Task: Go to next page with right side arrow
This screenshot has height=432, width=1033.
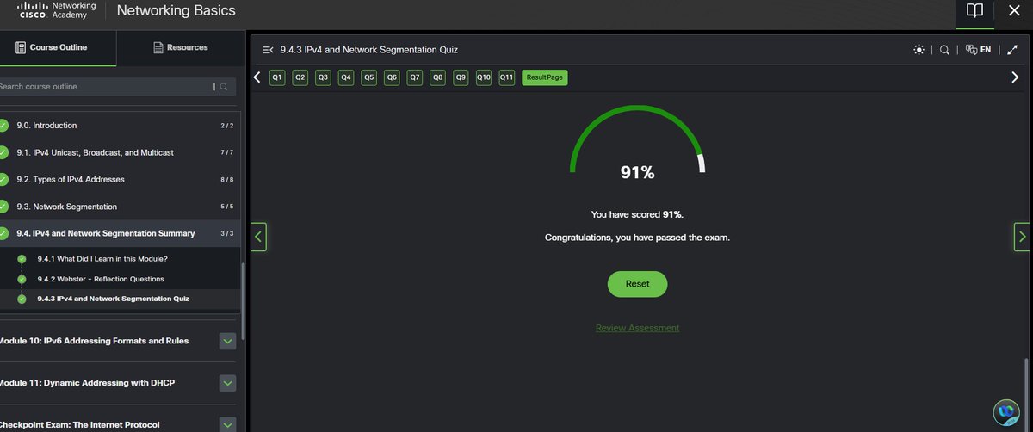Action: (x=1022, y=237)
